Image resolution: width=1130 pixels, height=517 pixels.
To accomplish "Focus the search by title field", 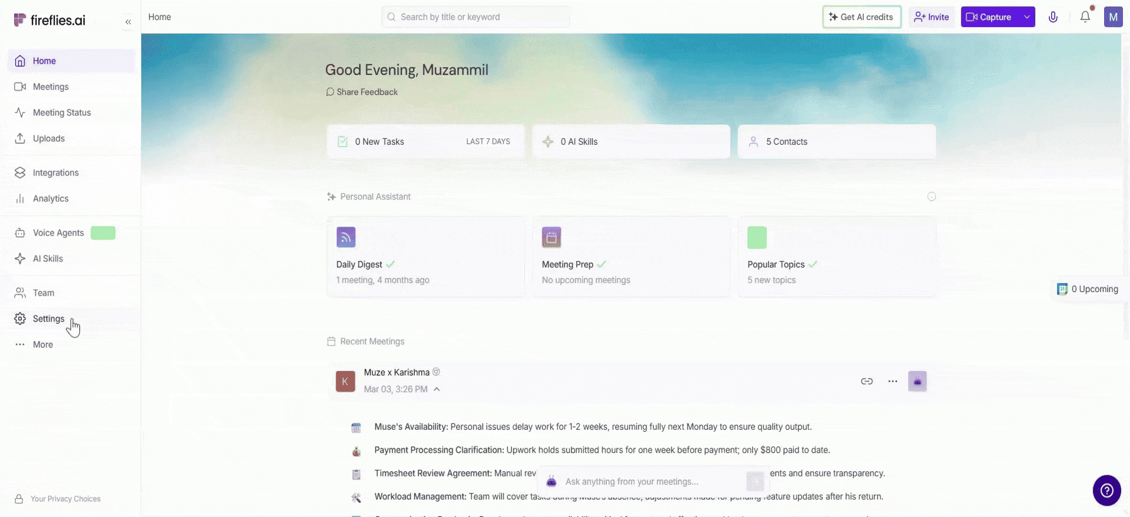I will tap(476, 17).
